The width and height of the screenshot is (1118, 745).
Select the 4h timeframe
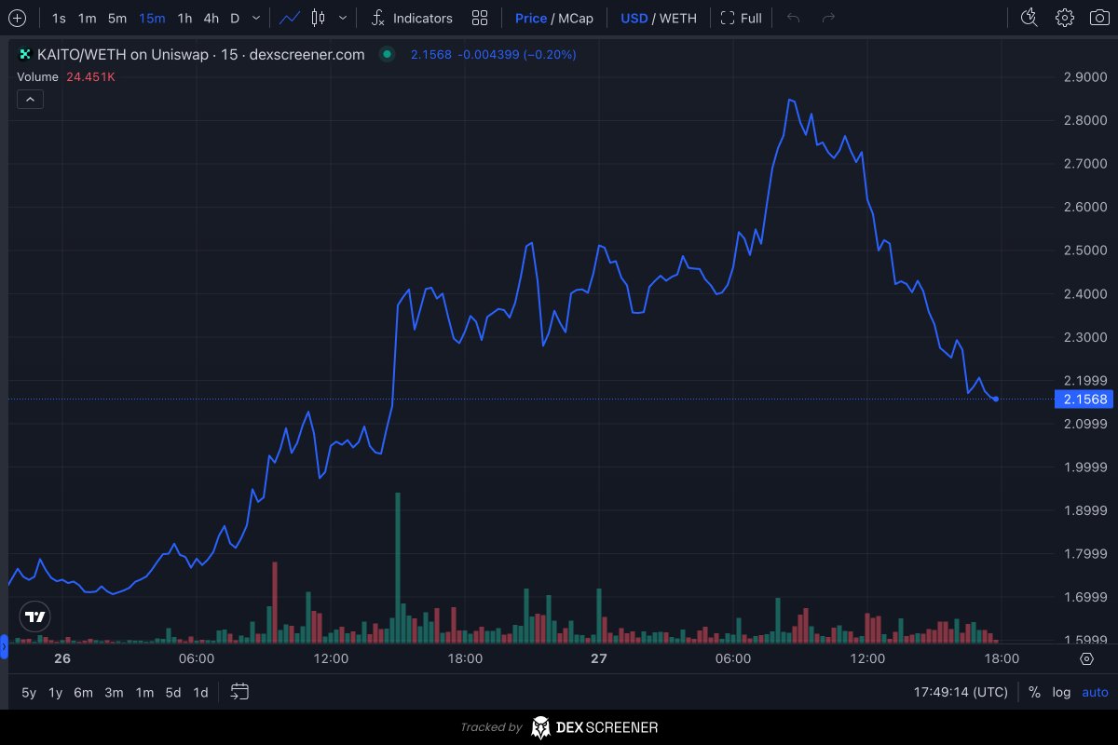(x=211, y=18)
